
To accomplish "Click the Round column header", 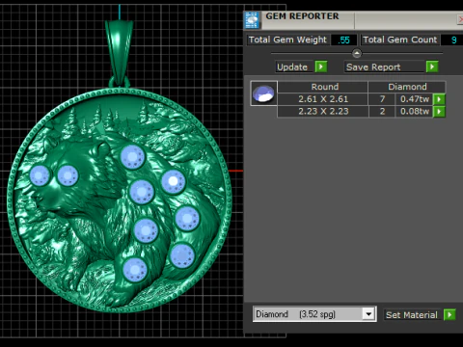I will pyautogui.click(x=323, y=87).
